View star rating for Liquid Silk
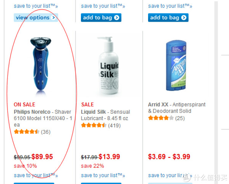Screen dimensions: 229x184 click(94, 125)
